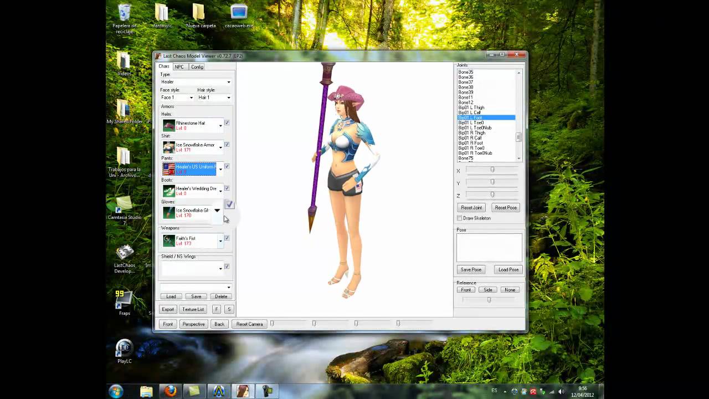Expand the Shirt item dropdown arrow
Viewport: 709px width, 399px height.
(x=220, y=147)
